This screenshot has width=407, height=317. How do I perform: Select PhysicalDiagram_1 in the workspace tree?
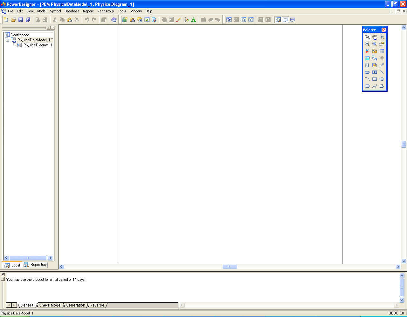(37, 45)
